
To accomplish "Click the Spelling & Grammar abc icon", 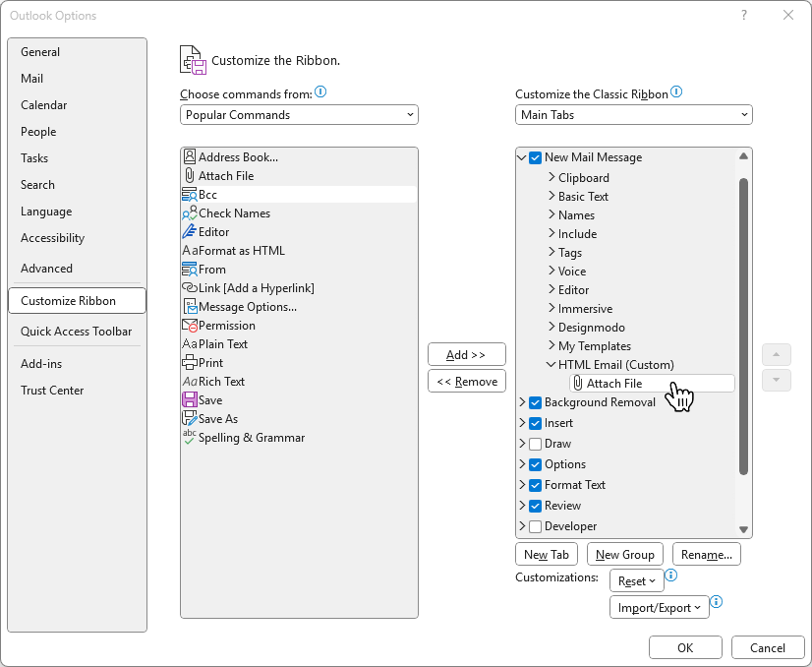I will 190,437.
